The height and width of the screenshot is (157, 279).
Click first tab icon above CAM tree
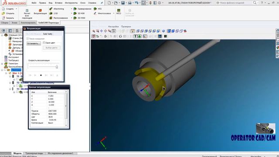[x=3, y=31]
